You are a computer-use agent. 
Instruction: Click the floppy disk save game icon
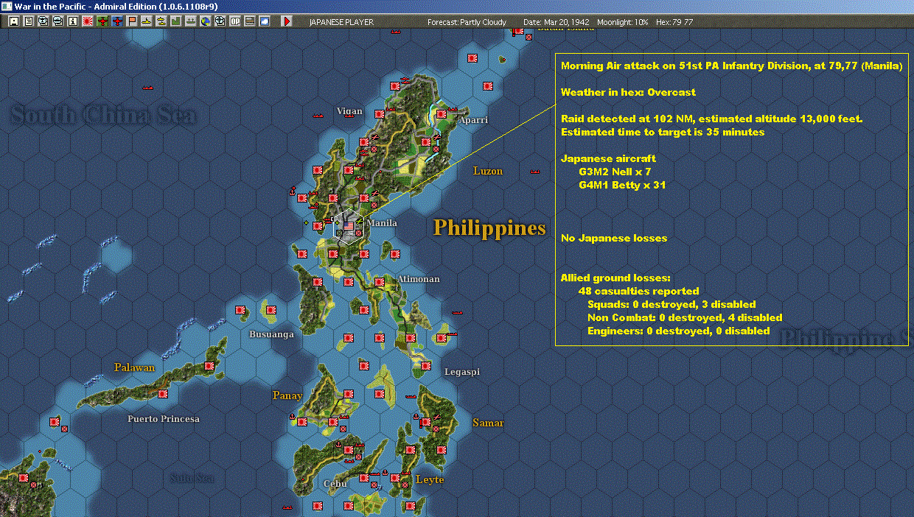(x=14, y=21)
